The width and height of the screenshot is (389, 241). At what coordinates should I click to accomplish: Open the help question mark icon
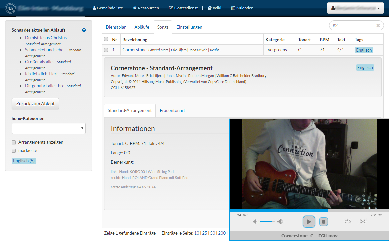[x=84, y=30]
